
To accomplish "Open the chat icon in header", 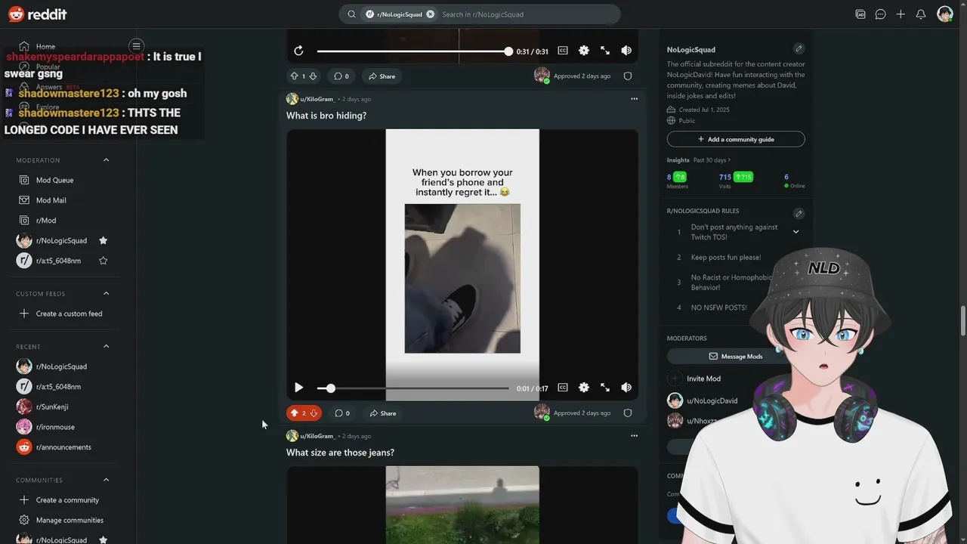I will tap(880, 14).
